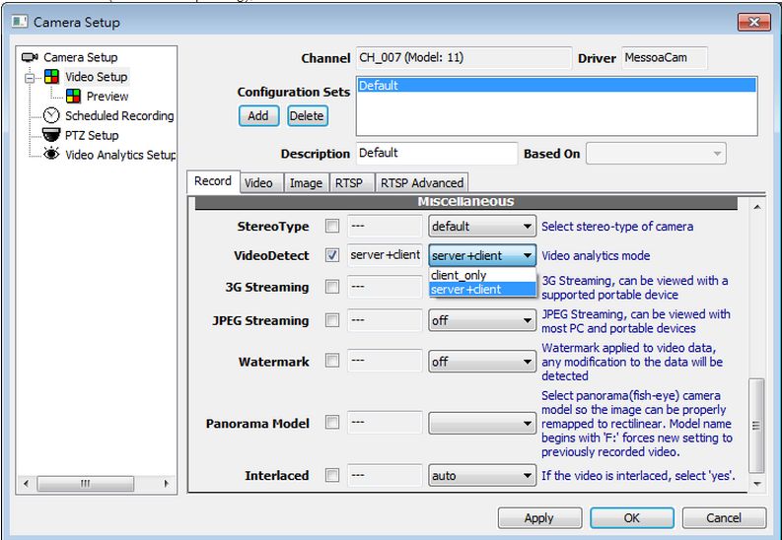Switch to the Record tab
782x540 pixels.
[x=213, y=181]
